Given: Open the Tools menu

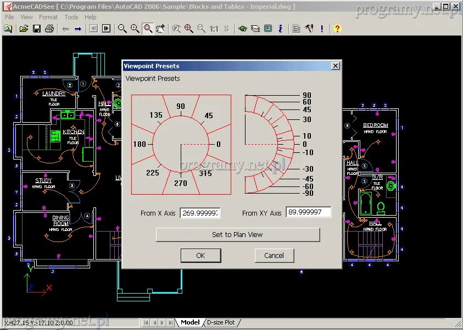Looking at the screenshot, I should click(x=71, y=17).
